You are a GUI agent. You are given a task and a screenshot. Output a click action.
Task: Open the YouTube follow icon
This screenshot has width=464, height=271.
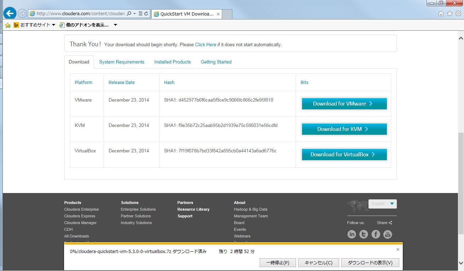click(388, 234)
